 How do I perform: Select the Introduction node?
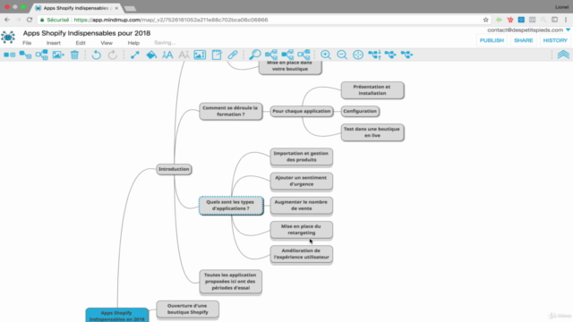(x=174, y=169)
